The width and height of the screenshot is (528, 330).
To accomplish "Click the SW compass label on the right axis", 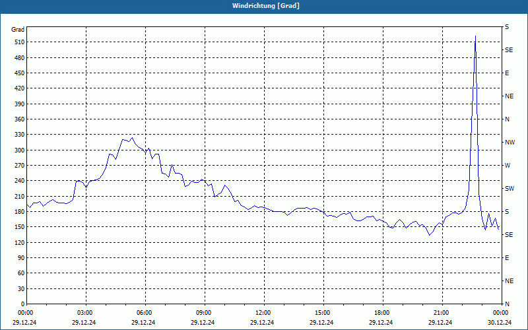I will (510, 189).
